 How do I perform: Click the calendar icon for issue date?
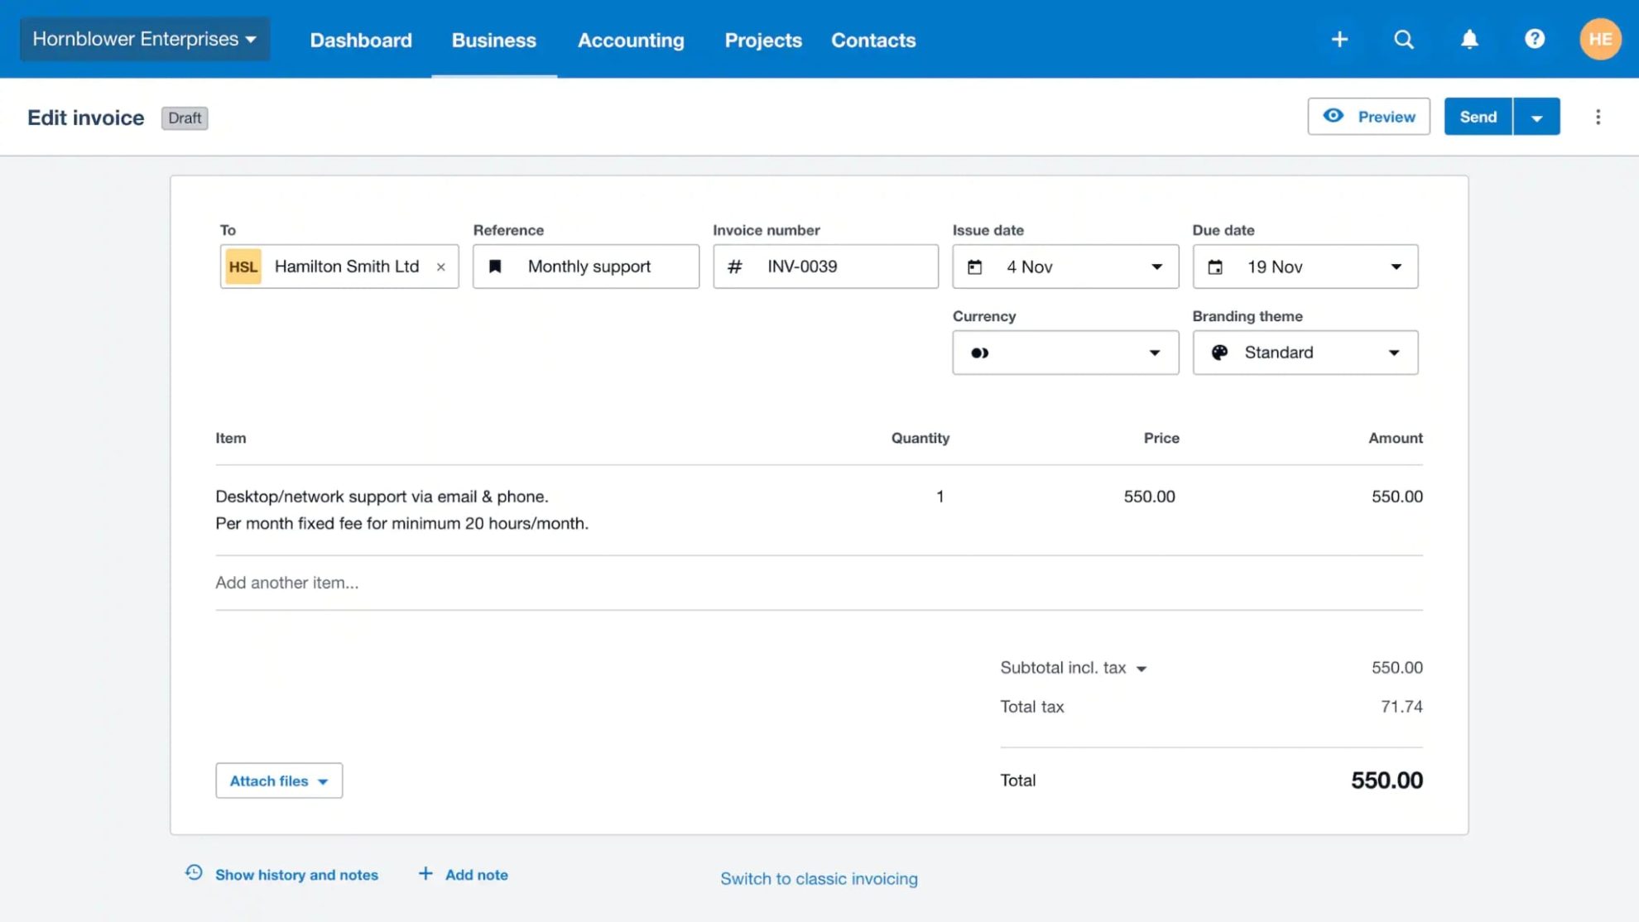976,267
